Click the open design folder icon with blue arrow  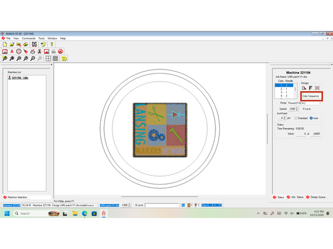pos(12,44)
